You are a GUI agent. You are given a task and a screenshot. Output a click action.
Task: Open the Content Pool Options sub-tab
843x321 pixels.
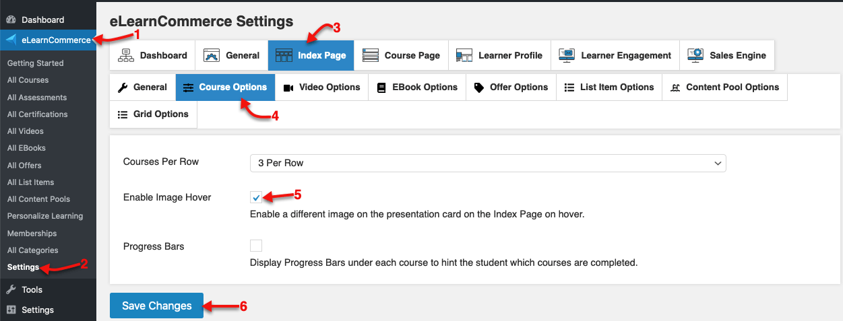coord(724,87)
